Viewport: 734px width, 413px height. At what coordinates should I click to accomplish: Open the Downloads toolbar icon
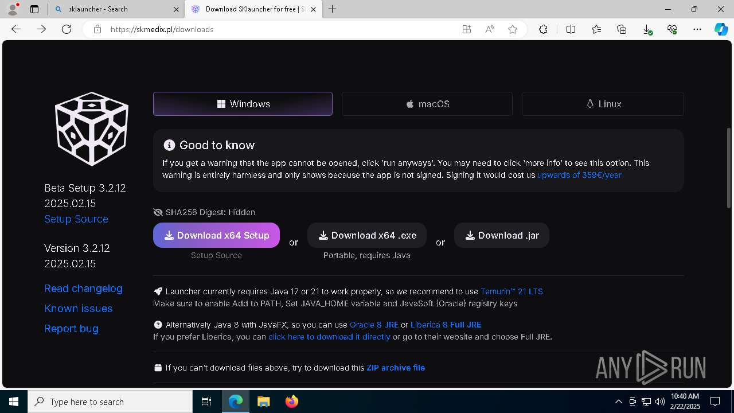(x=647, y=29)
